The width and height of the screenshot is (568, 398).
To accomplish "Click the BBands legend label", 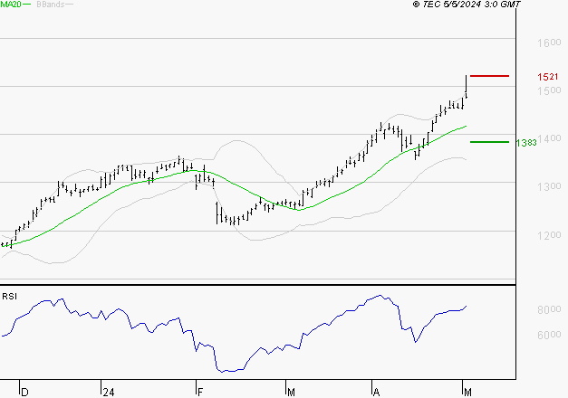I will coord(51,5).
